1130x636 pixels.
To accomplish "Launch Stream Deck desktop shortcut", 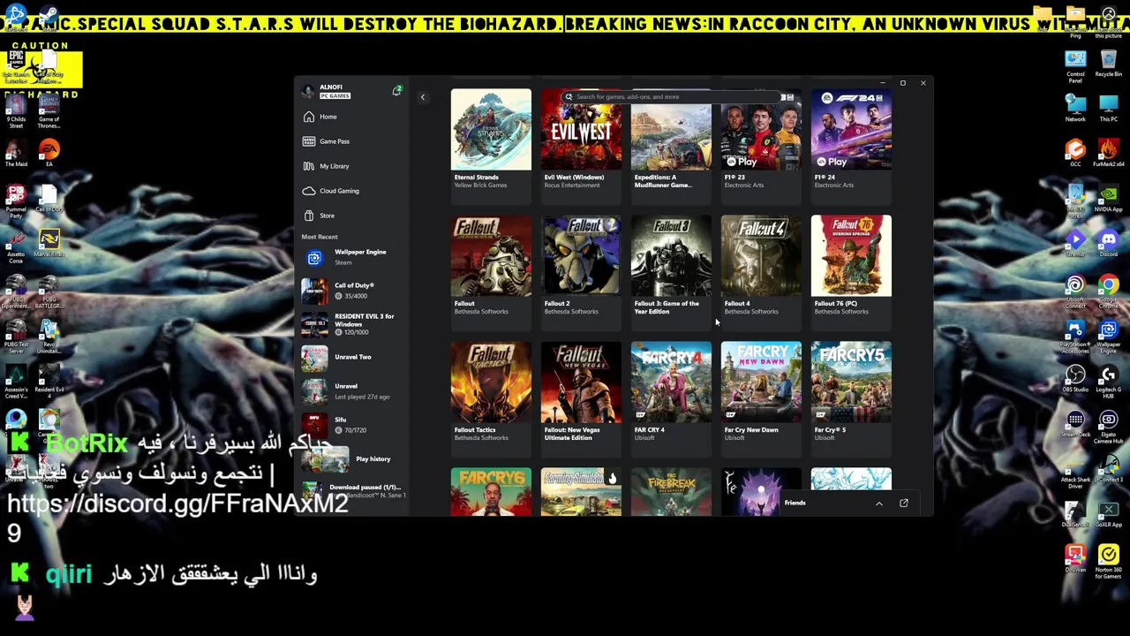I will pyautogui.click(x=1075, y=424).
